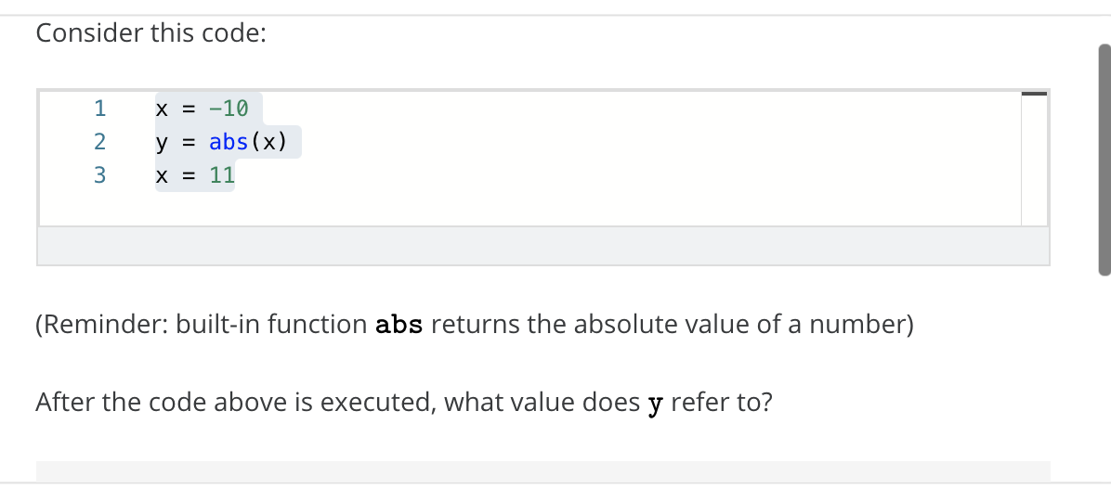Click the answer input box at the bottom

point(543,472)
